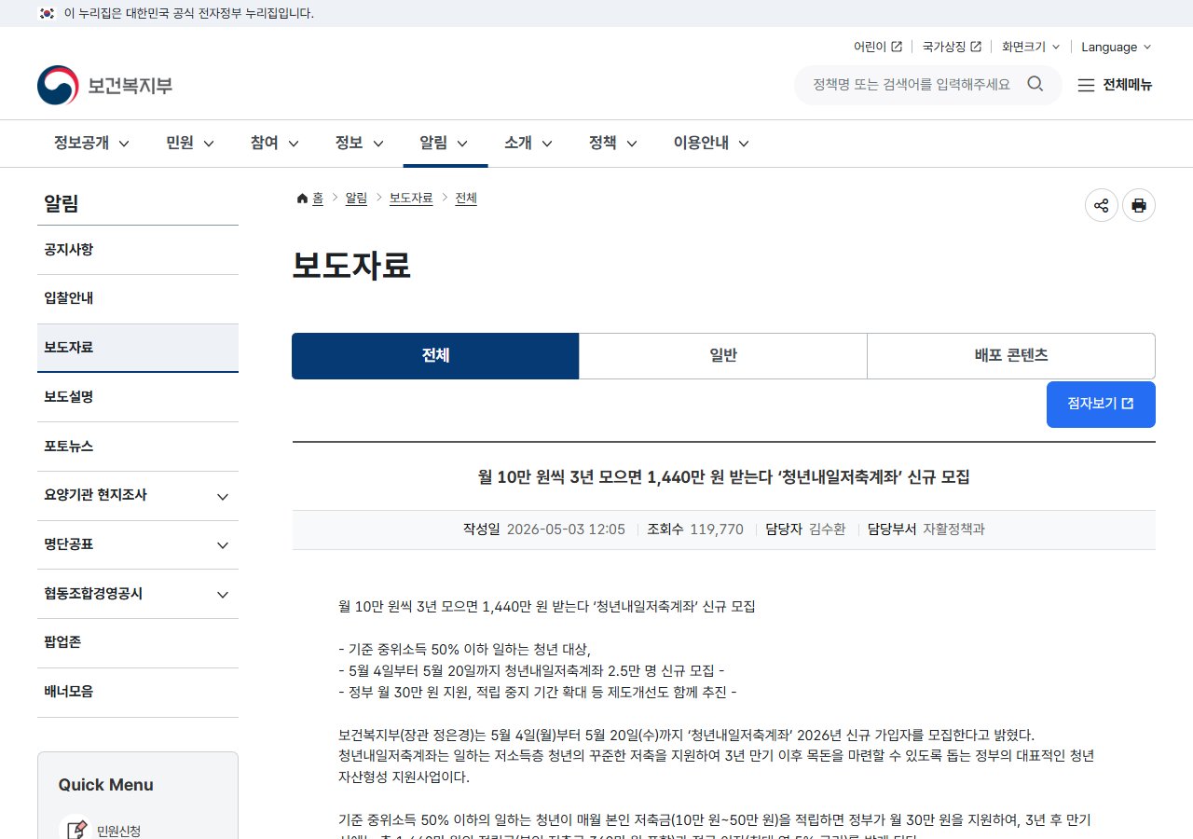Click the 점자보기 button
This screenshot has height=839, width=1193.
click(x=1101, y=405)
